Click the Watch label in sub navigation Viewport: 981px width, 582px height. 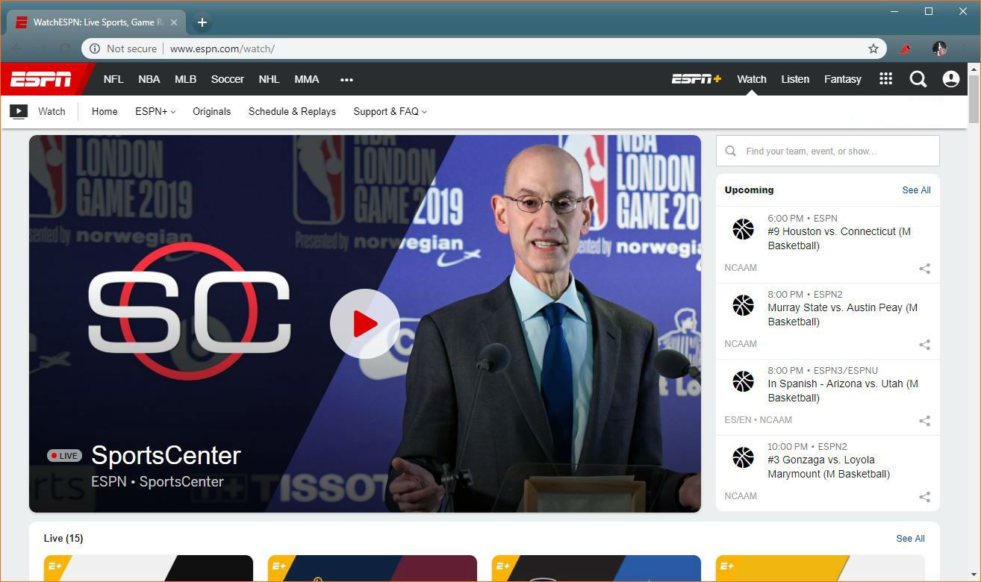[x=52, y=111]
